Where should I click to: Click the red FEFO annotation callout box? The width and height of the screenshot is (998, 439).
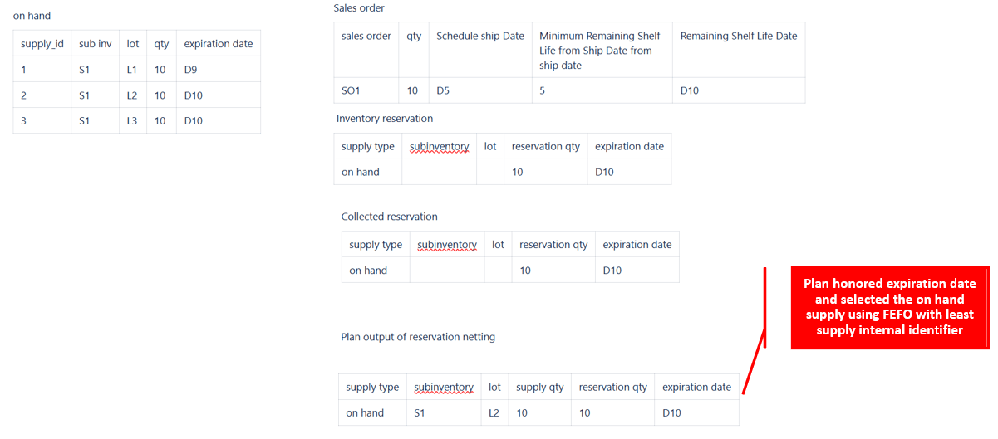click(x=890, y=308)
